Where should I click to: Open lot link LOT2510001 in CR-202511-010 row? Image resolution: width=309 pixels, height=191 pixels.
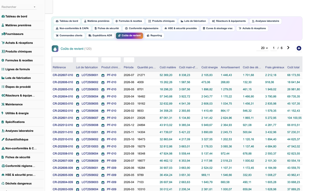pyautogui.click(x=90, y=132)
